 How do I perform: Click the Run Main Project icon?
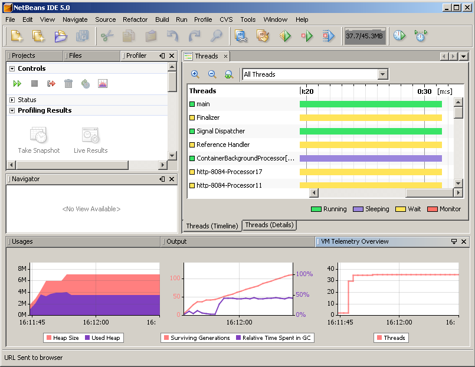click(285, 36)
